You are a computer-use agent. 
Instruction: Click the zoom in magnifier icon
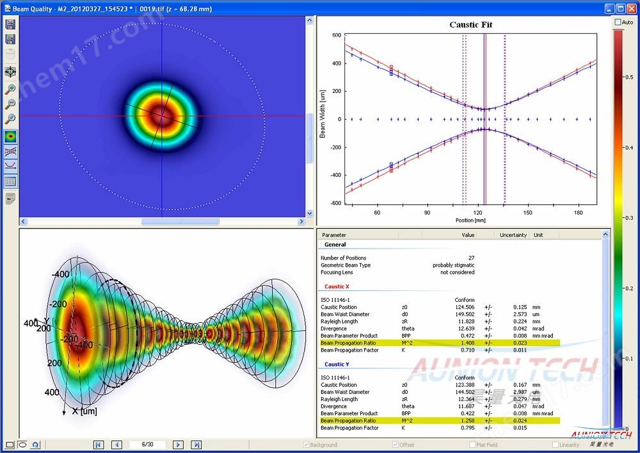10,89
